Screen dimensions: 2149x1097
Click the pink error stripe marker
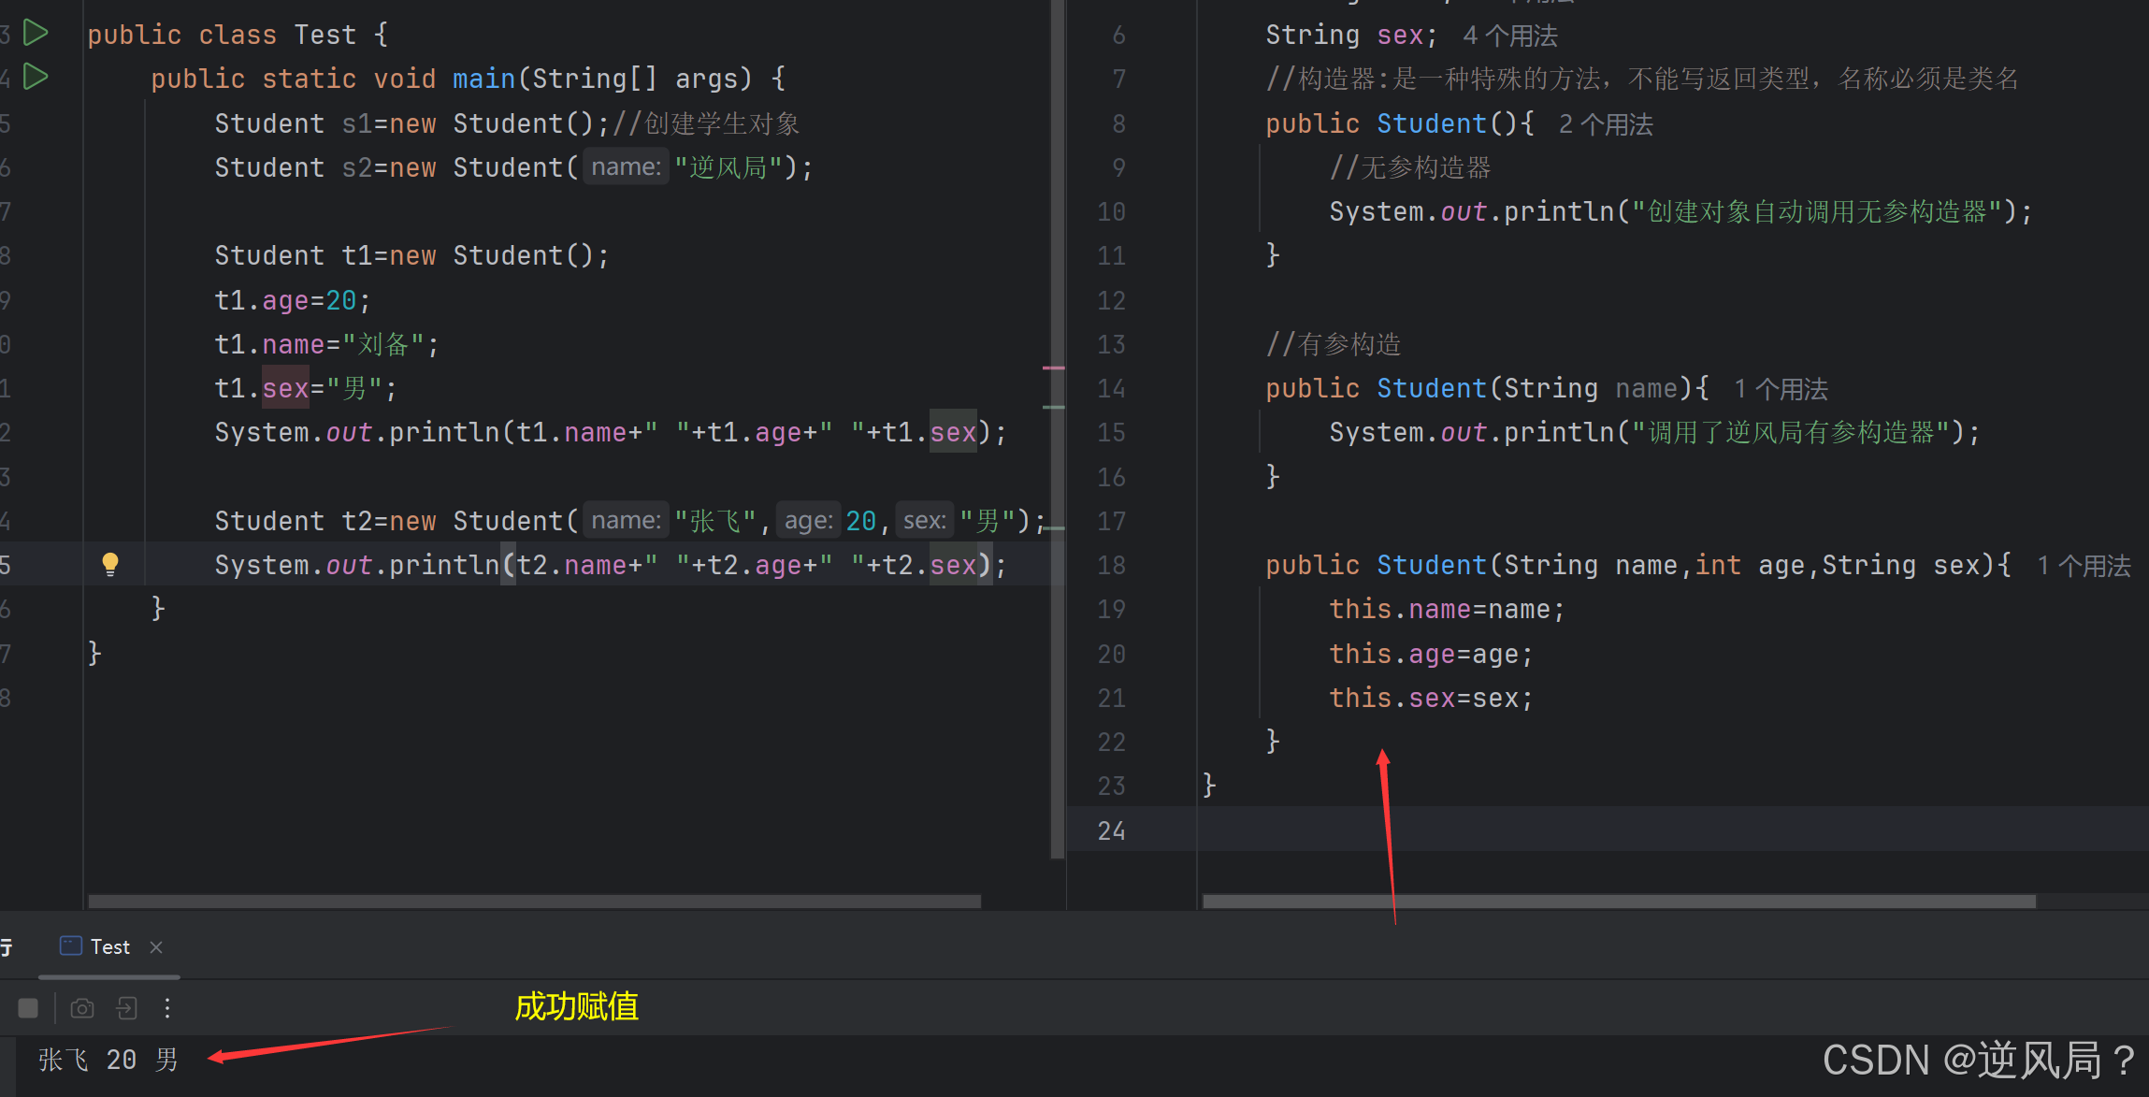[1054, 368]
